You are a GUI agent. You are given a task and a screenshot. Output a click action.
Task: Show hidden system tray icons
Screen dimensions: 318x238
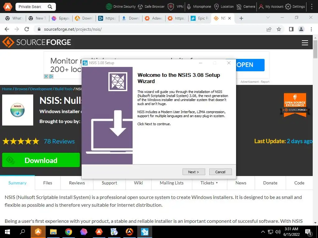tap(263, 232)
